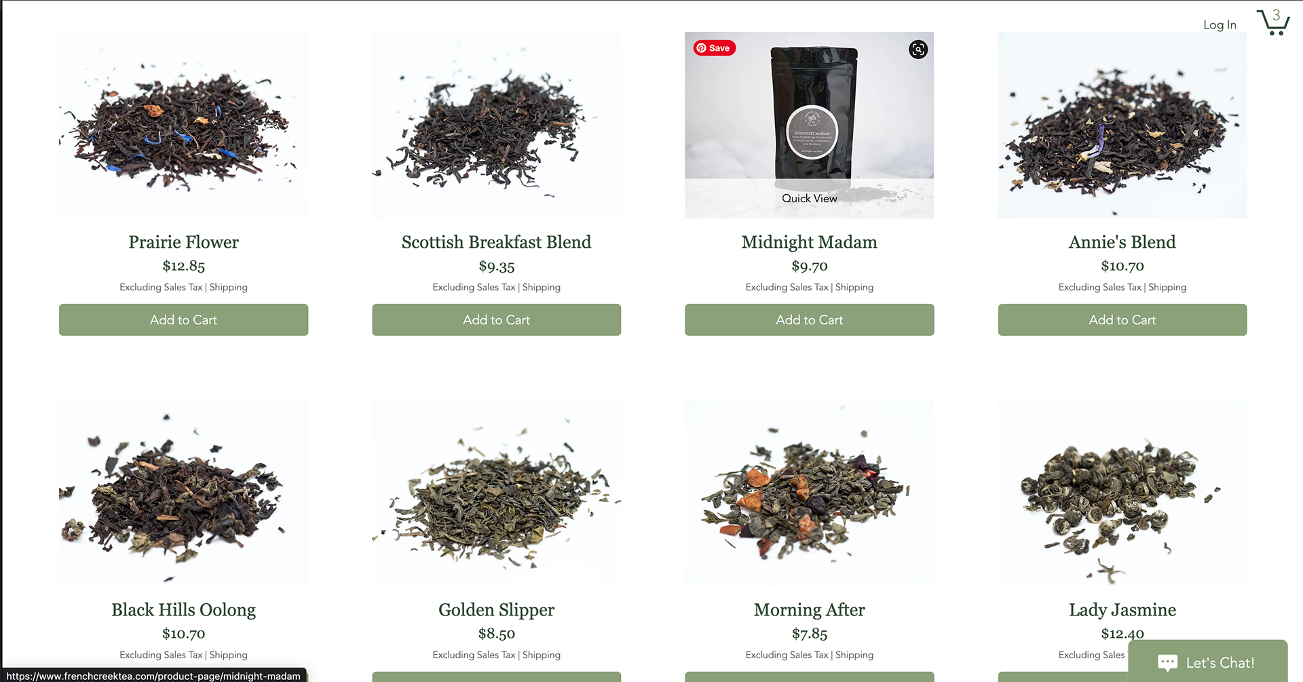Open the Lady Jasmine tea image

point(1122,493)
